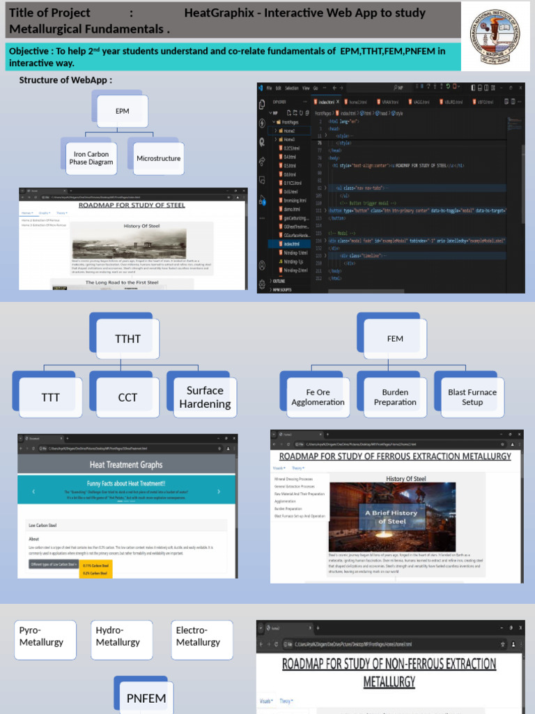Screen dimensions: 535x714
Task: Switch to VBURD.html editor tab
Action: pos(453,102)
